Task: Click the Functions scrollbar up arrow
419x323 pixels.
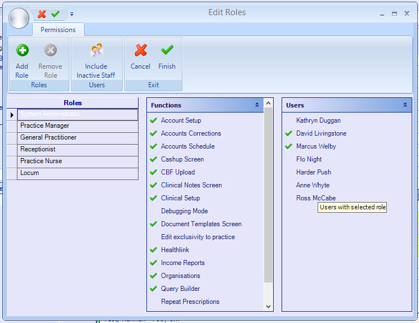Action: coord(268,103)
